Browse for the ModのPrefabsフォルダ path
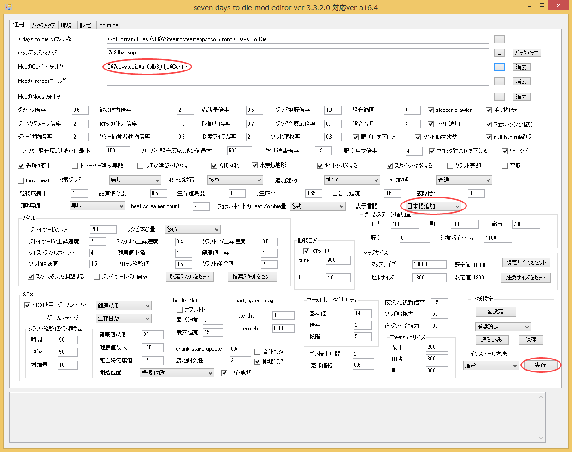This screenshot has height=452, width=572. [499, 81]
